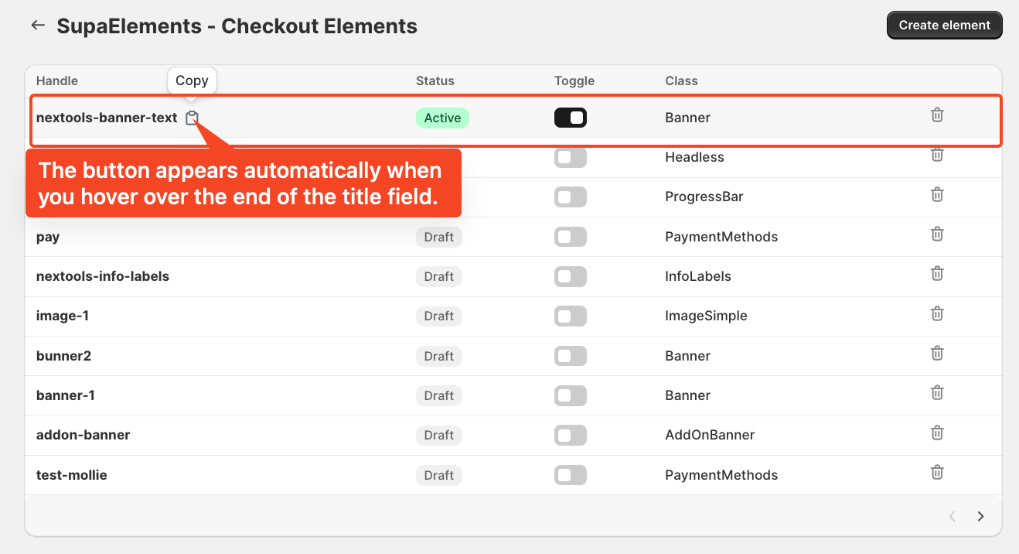Open the nextools-info-labels element row
Image resolution: width=1019 pixels, height=554 pixels.
click(513, 276)
